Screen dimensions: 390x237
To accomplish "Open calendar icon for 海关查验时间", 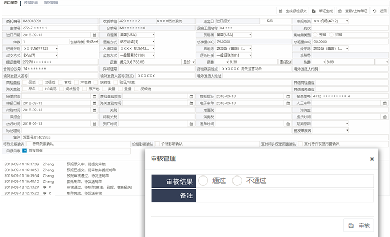I will 191,103.
